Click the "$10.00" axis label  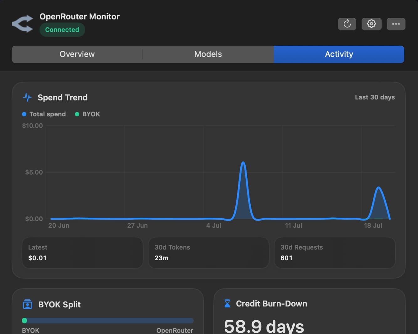coord(33,126)
